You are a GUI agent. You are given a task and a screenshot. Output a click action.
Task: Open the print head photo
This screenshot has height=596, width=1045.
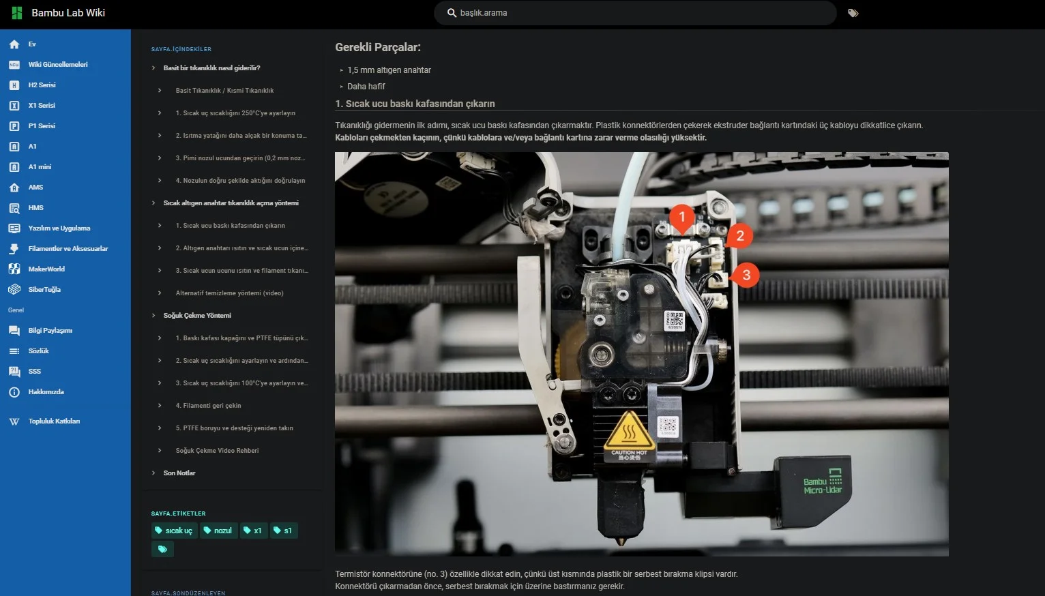click(x=641, y=354)
